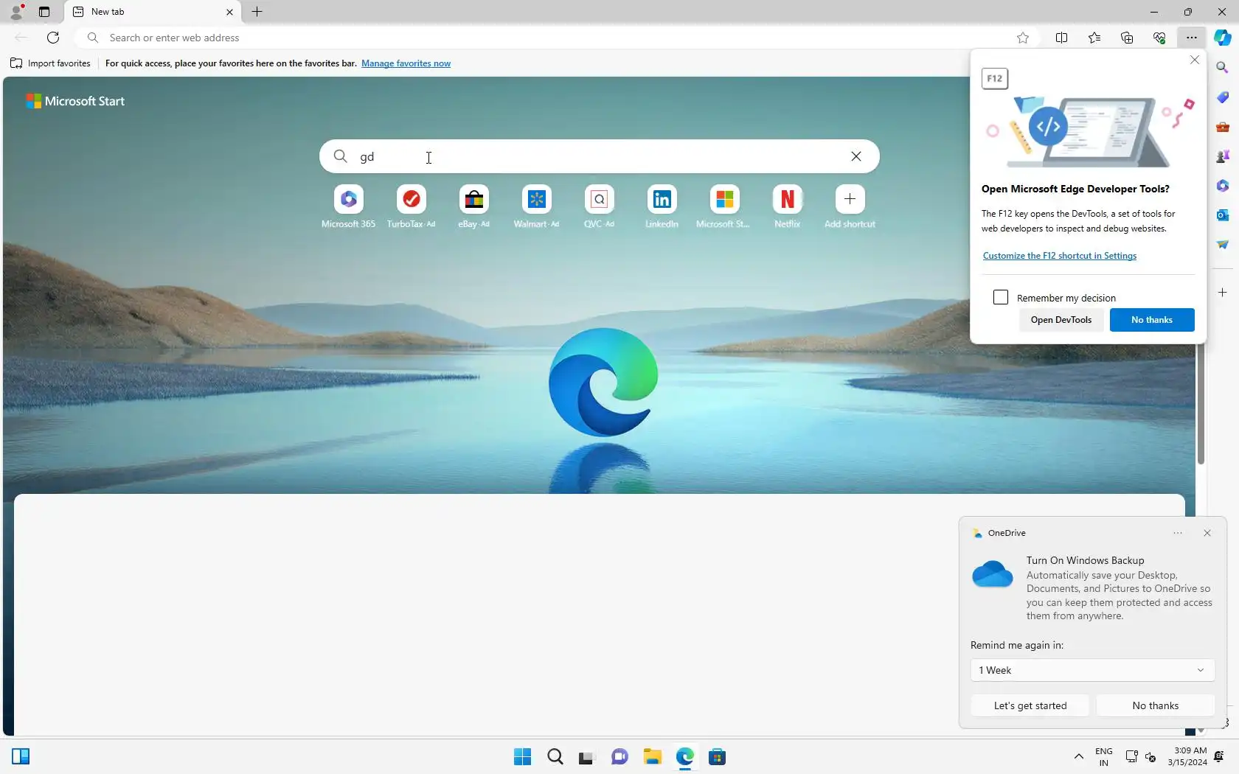The height and width of the screenshot is (774, 1239).
Task: Open the eBay shortcut tile
Action: (x=473, y=199)
